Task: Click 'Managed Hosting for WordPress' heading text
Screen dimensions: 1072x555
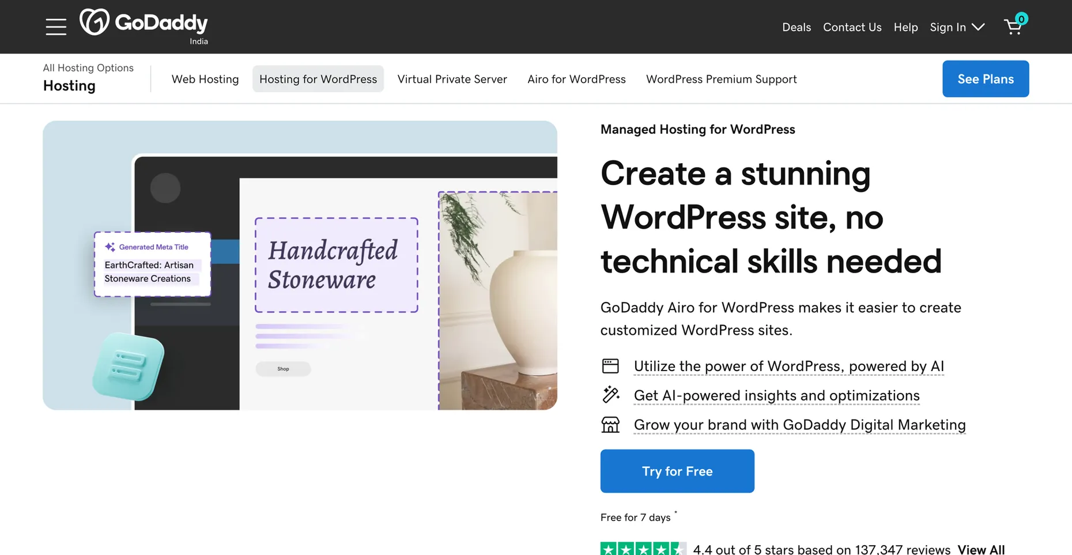Action: (x=697, y=129)
